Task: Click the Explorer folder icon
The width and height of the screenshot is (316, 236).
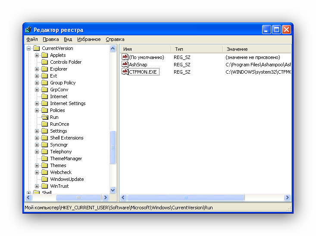Action: click(x=44, y=69)
